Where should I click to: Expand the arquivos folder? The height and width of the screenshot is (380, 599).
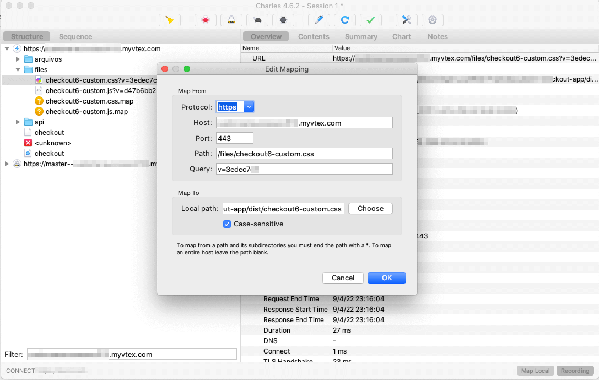[x=18, y=59]
